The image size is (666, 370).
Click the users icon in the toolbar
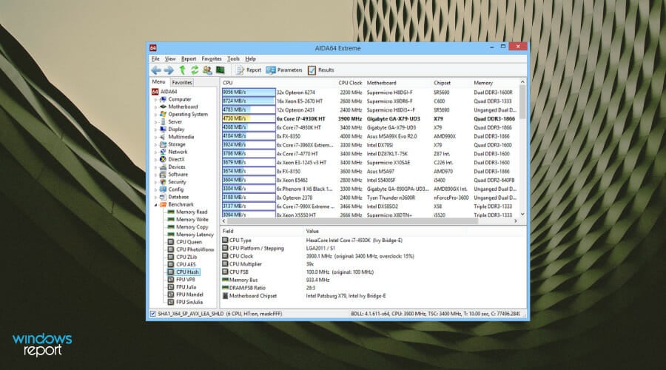pyautogui.click(x=207, y=70)
